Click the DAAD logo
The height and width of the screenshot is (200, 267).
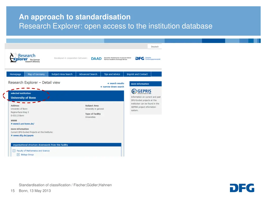tap(96, 59)
